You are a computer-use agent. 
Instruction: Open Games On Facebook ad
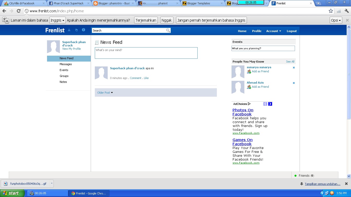click(243, 142)
